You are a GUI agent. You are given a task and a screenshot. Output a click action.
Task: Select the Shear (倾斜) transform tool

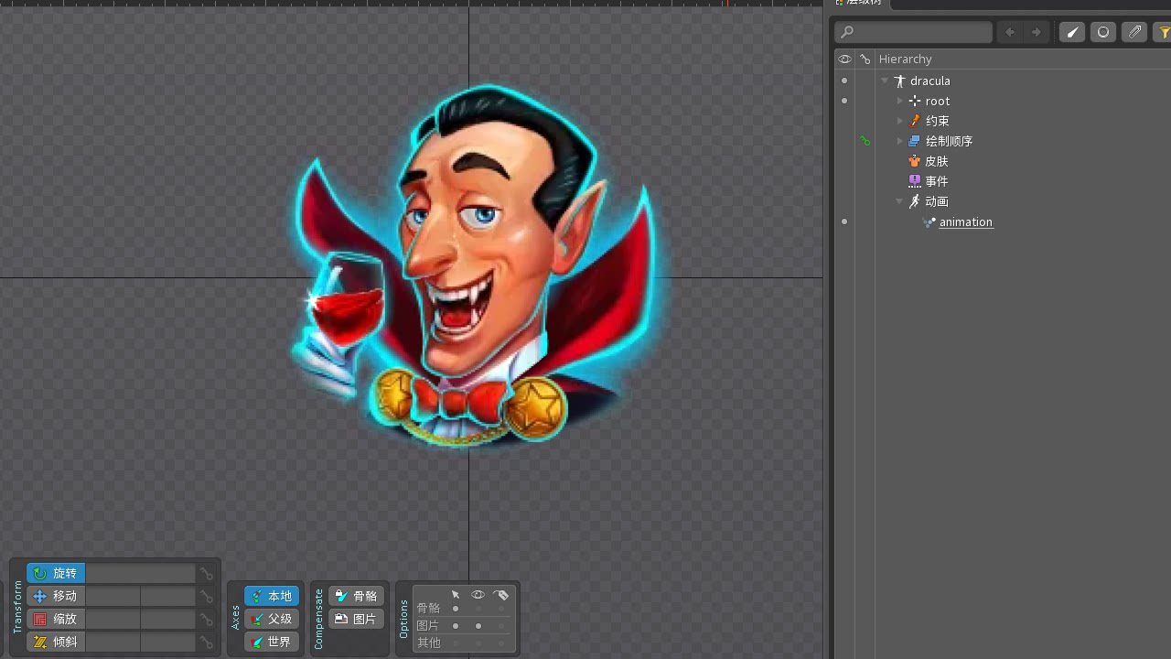click(x=56, y=642)
